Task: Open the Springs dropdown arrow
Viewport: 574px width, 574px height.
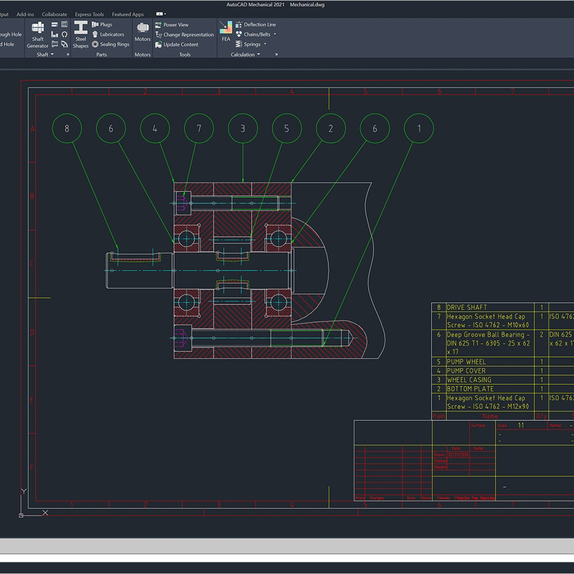Action: (265, 45)
